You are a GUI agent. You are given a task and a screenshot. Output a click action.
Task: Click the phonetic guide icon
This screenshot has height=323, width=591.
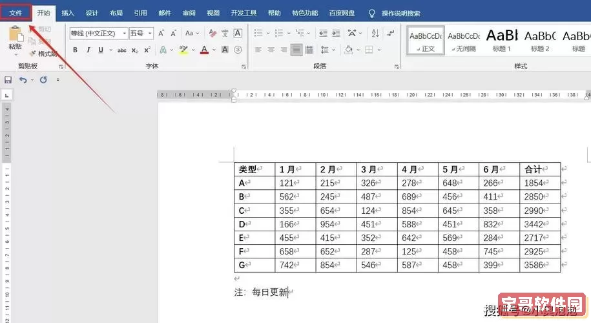pos(225,33)
